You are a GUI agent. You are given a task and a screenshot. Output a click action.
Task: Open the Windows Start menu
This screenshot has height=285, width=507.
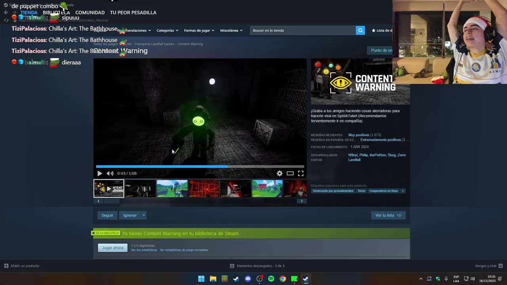[x=201, y=279]
